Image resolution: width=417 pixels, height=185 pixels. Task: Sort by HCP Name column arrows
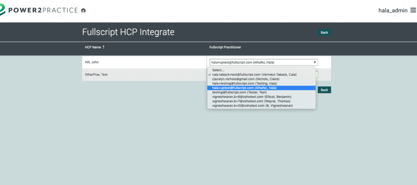click(103, 47)
